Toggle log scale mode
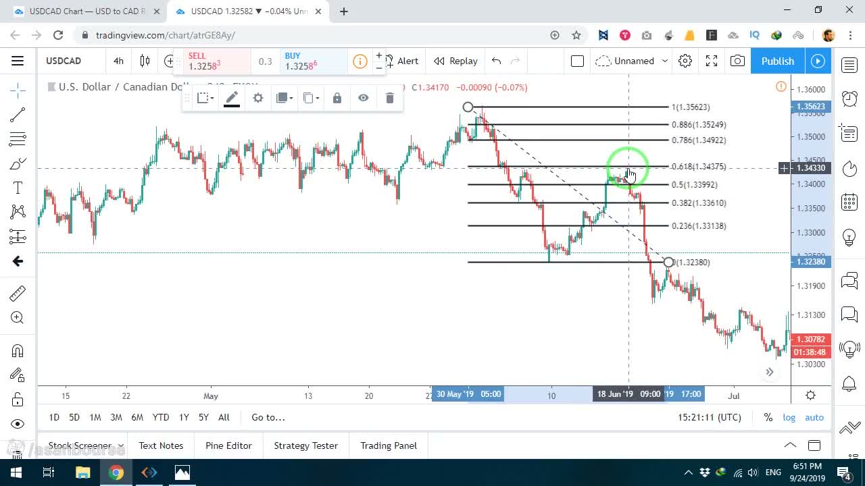The width and height of the screenshot is (865, 486). point(789,417)
